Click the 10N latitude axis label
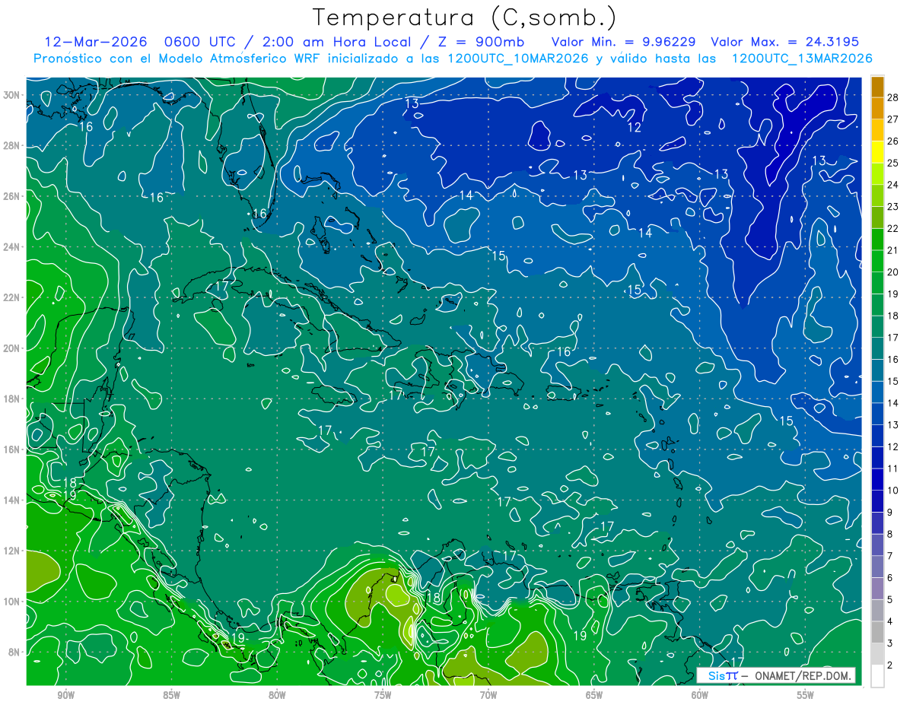Screen dimensions: 913x705 [x=11, y=602]
